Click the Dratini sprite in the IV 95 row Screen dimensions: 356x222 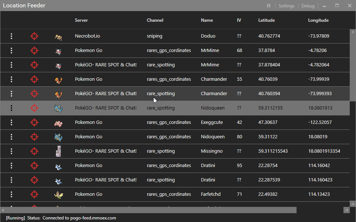[x=58, y=166]
